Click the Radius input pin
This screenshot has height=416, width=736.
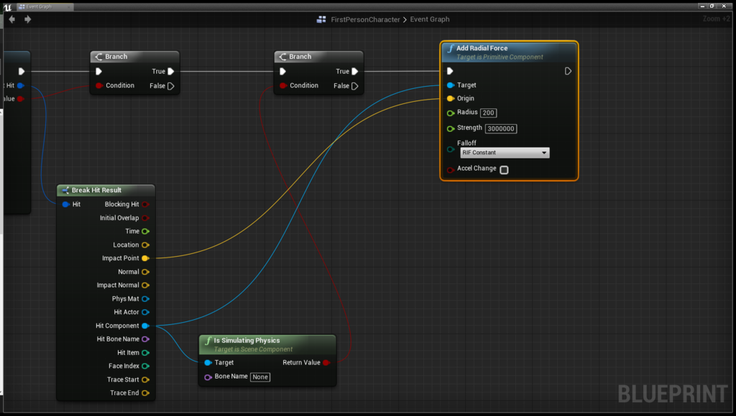451,113
